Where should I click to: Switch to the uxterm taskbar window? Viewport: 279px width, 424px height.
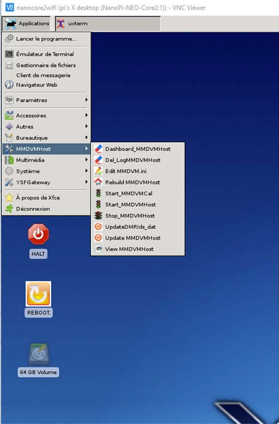(108, 23)
